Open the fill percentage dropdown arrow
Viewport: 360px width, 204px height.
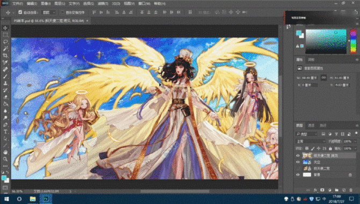(x=355, y=149)
